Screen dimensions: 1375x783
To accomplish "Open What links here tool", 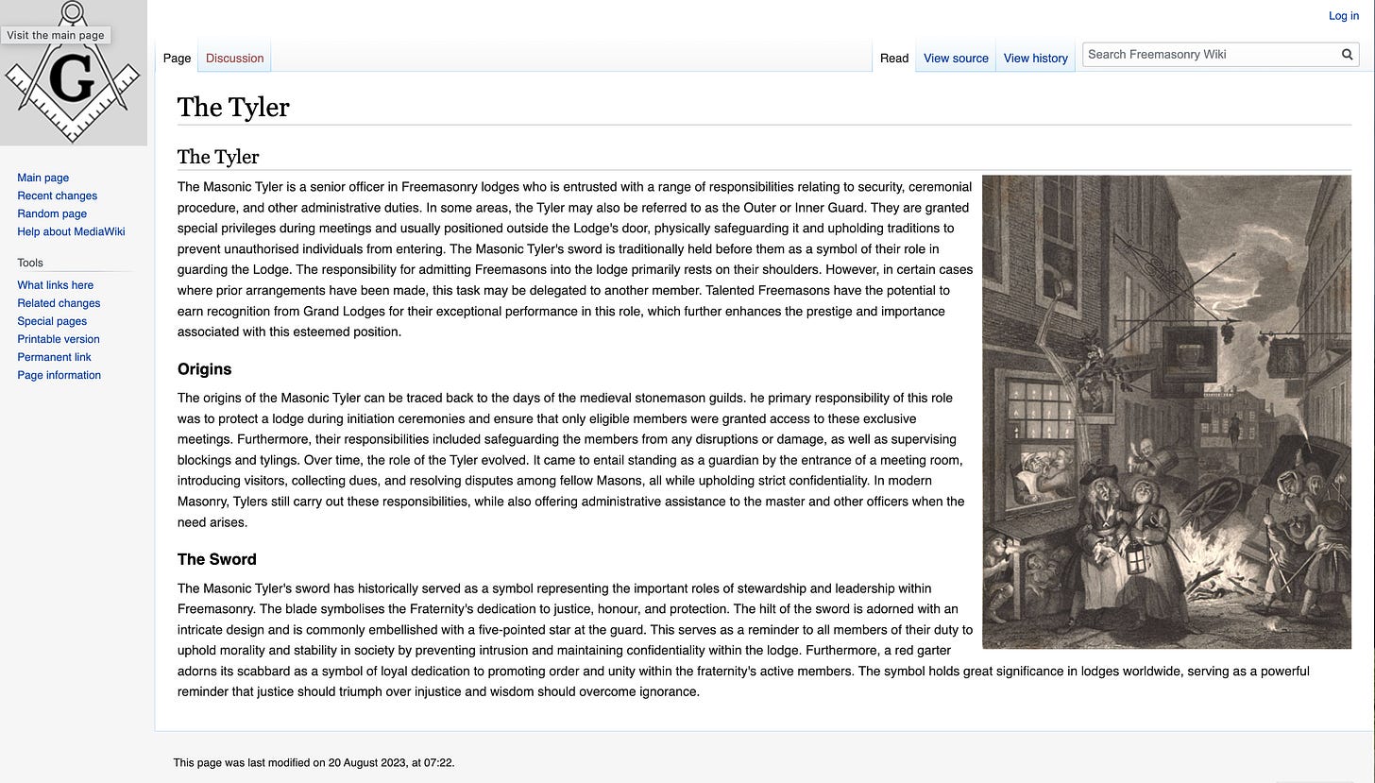I will click(x=56, y=285).
